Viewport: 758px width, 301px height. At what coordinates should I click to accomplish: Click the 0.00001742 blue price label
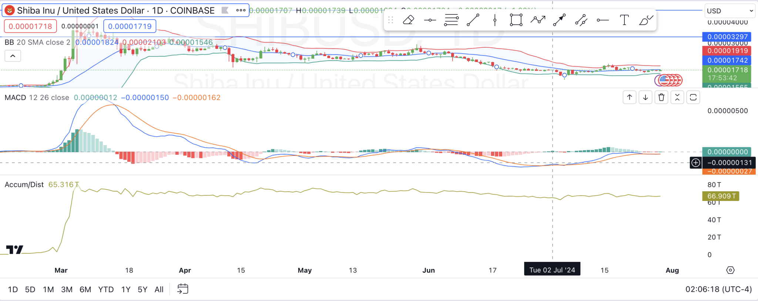tap(727, 60)
